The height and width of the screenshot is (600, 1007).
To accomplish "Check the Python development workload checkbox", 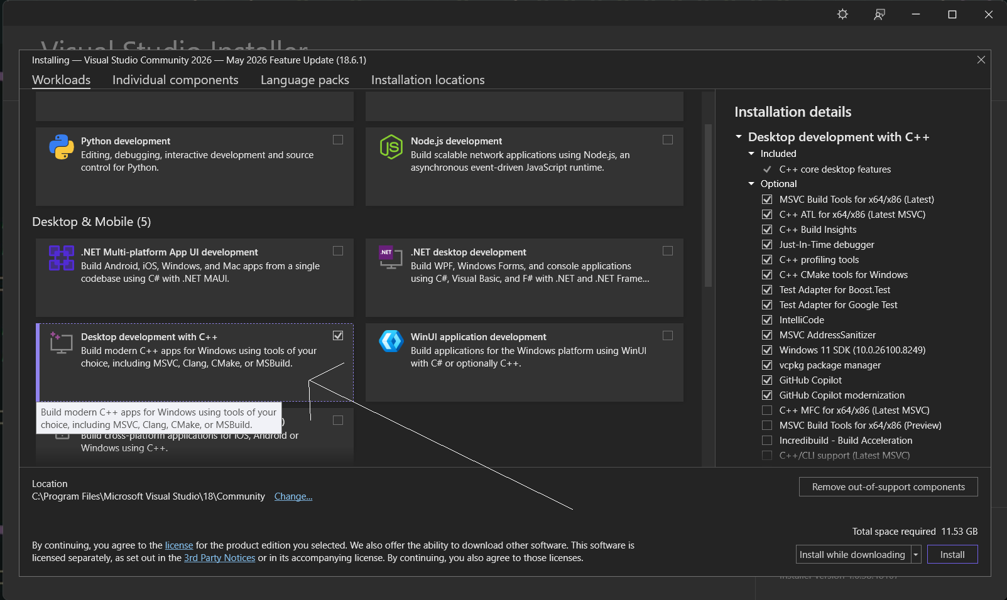I will click(x=338, y=140).
